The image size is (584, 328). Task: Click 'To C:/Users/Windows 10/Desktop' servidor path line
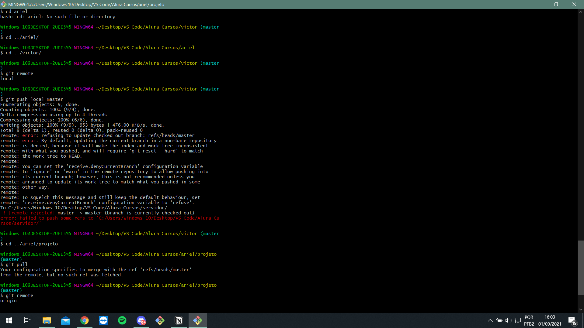[84, 208]
